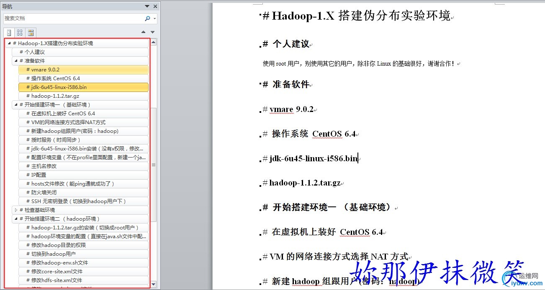Select 操作系统 CentOS 6.4 in navigation pane
The image size is (545, 290).
click(x=83, y=78)
